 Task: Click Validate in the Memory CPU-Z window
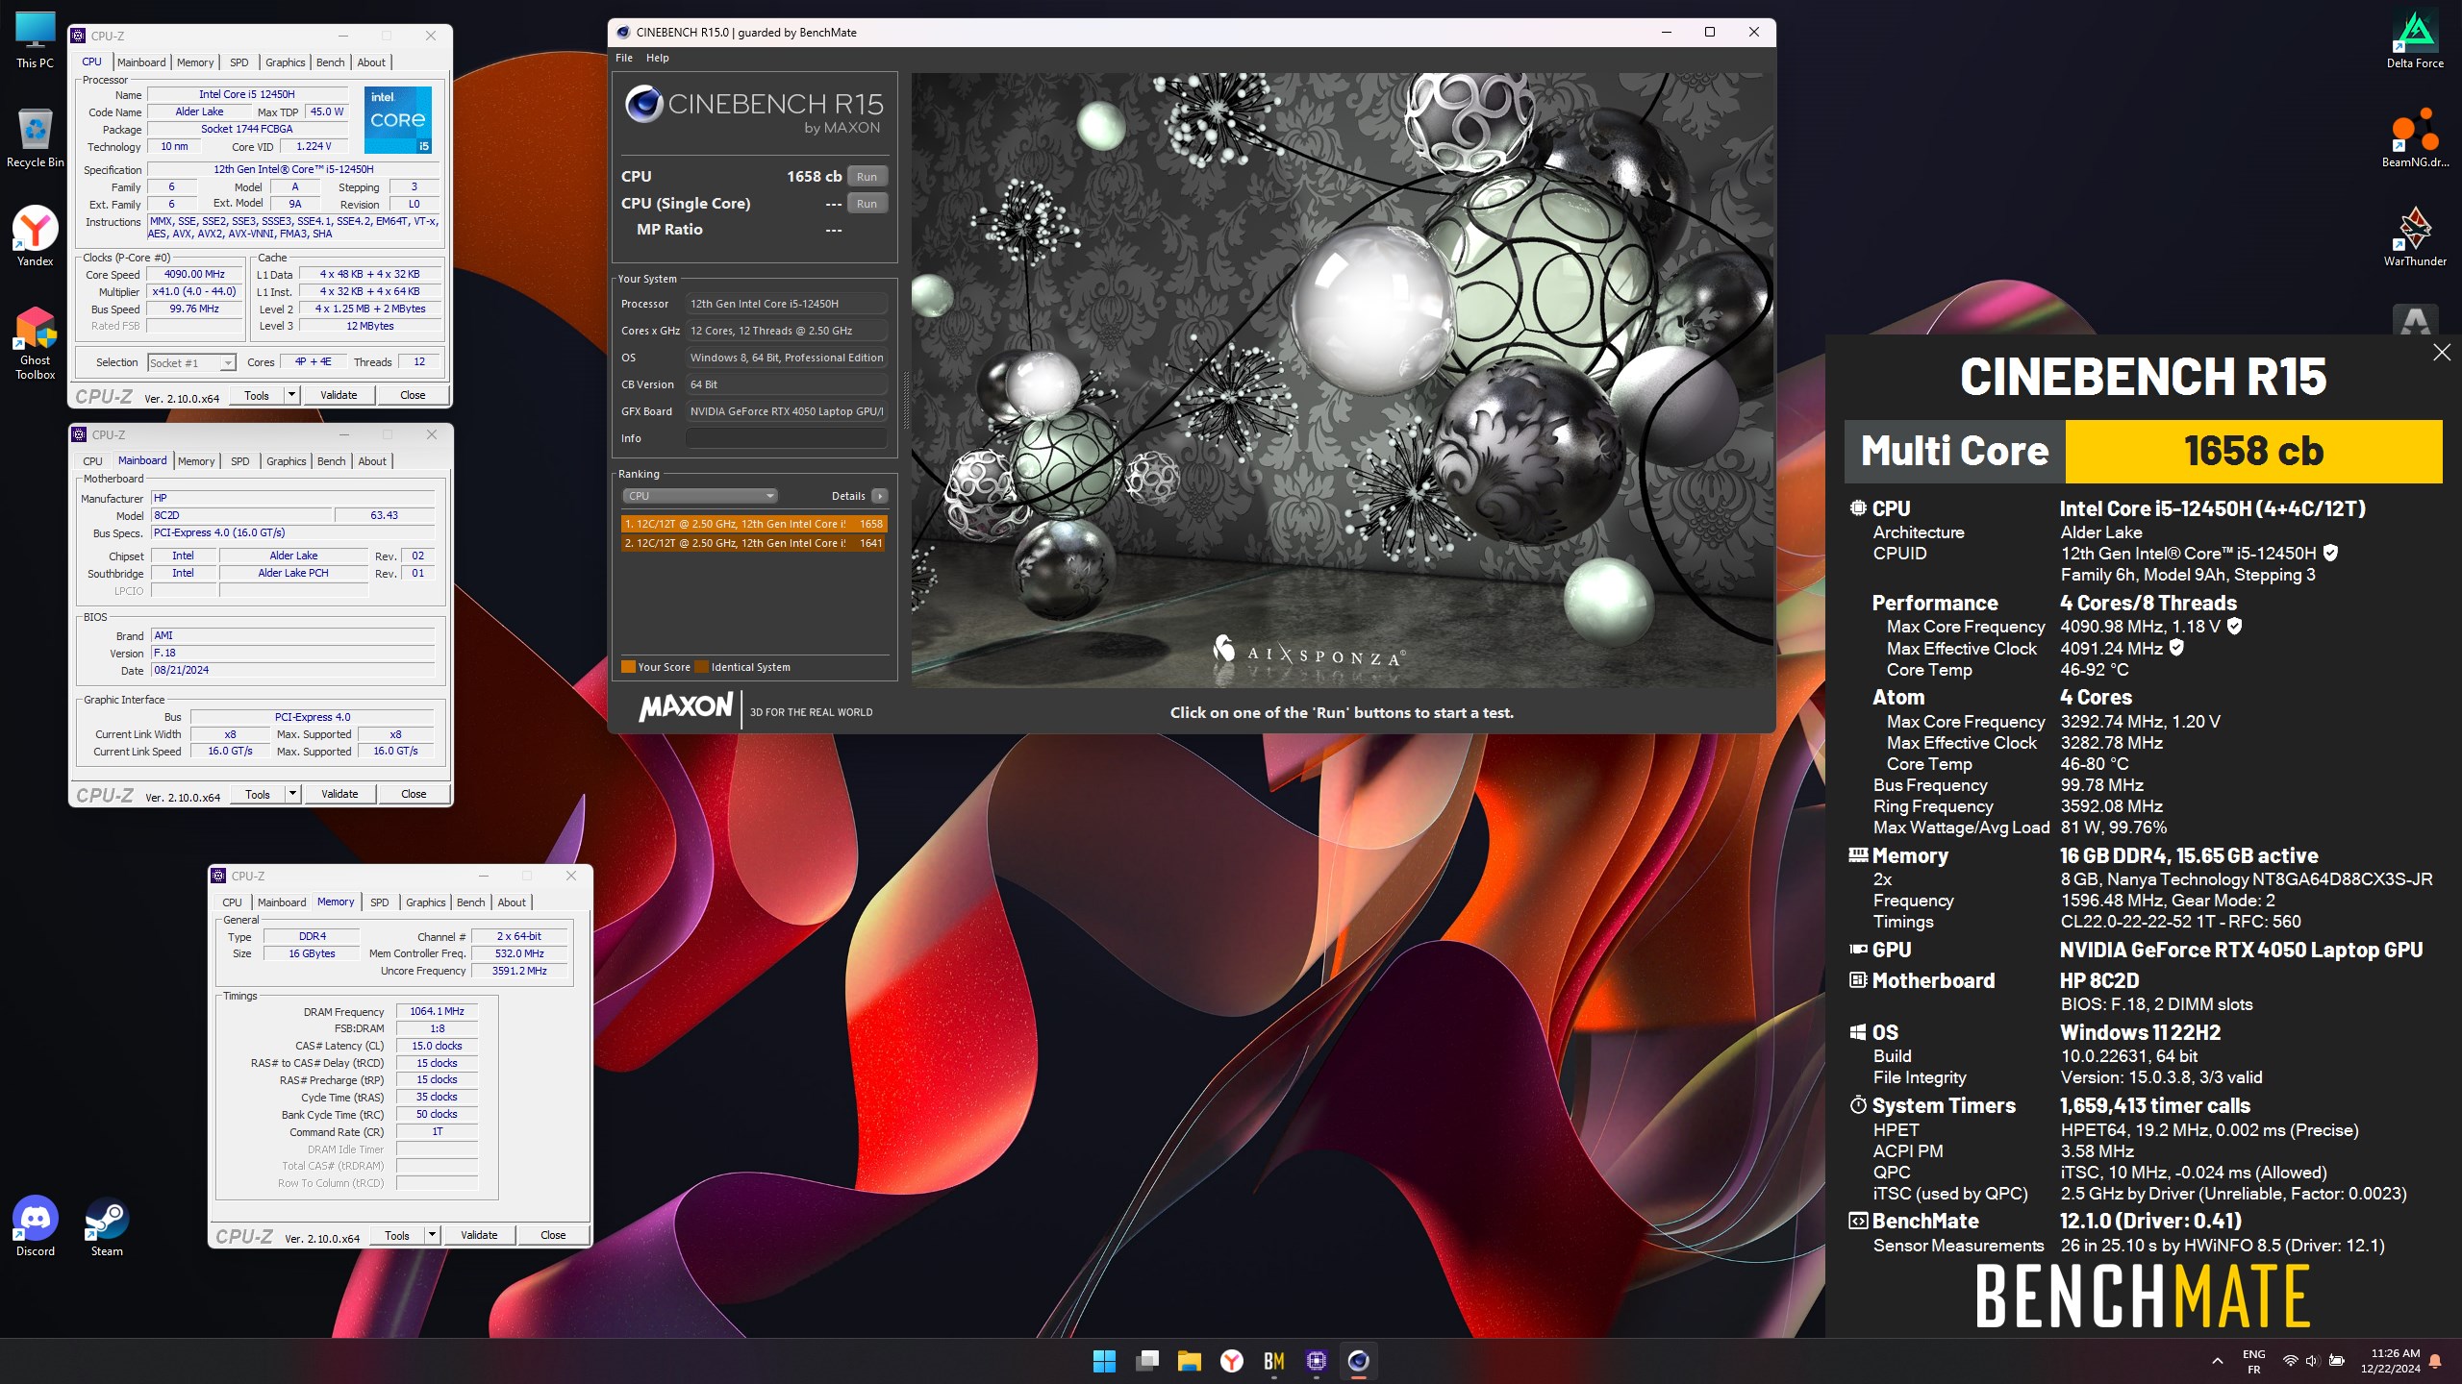click(x=479, y=1235)
